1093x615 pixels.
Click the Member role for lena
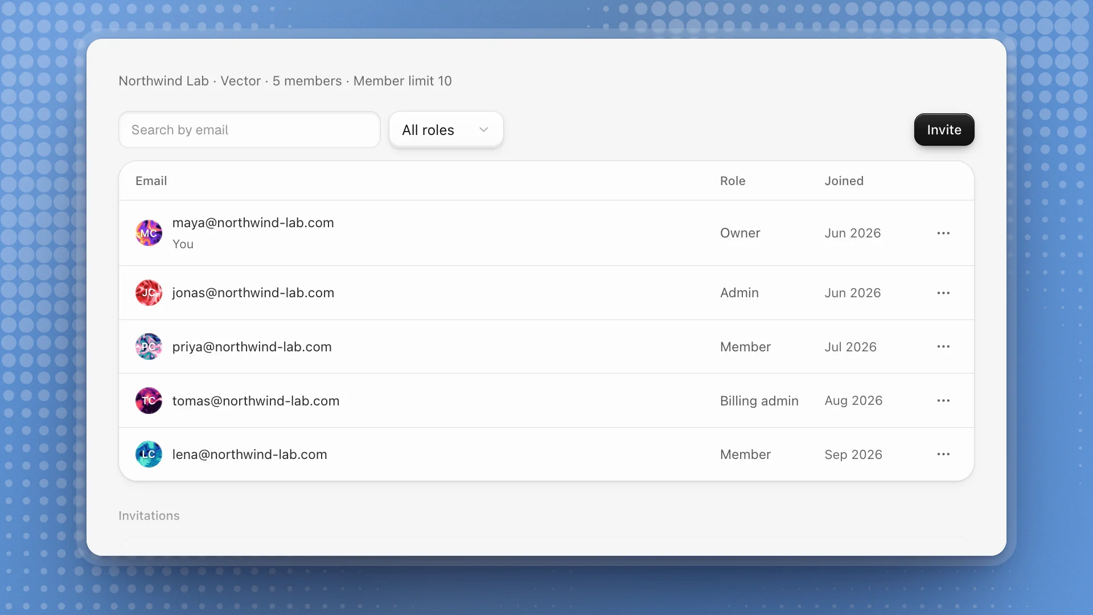(x=745, y=454)
